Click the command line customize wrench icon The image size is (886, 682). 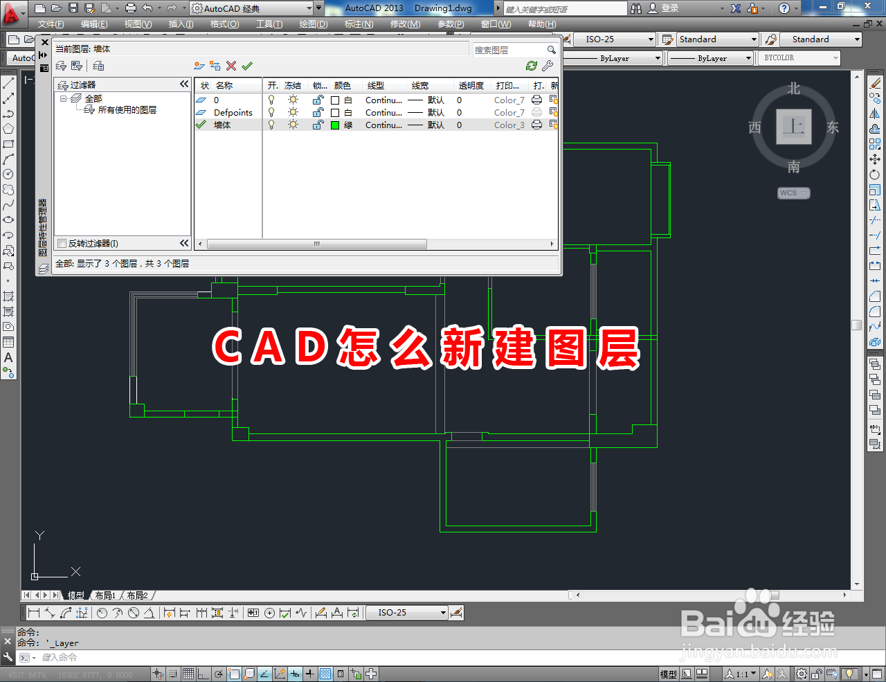click(8, 657)
